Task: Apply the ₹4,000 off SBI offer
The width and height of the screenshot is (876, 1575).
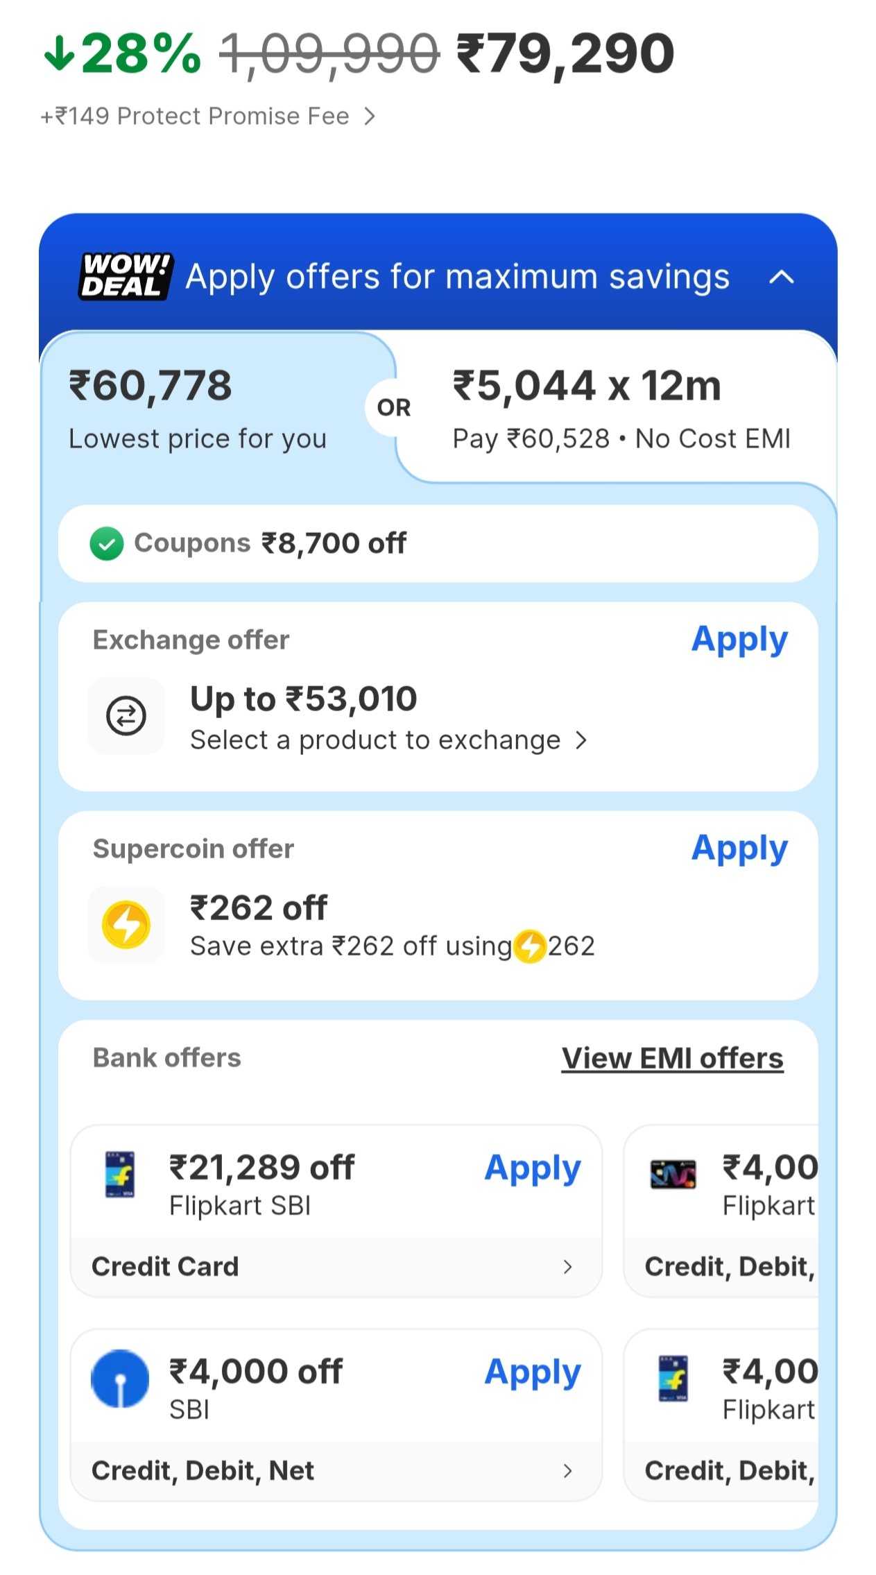Action: point(532,1372)
